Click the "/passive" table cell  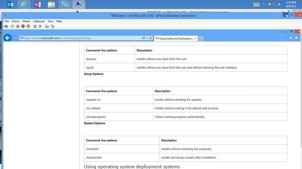click(109, 59)
